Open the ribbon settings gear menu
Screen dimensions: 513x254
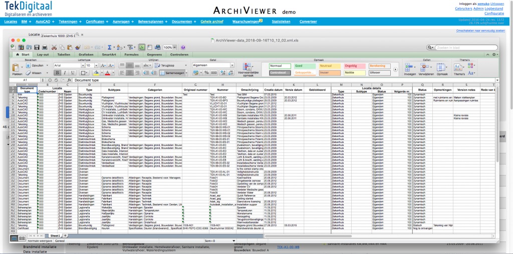click(495, 54)
